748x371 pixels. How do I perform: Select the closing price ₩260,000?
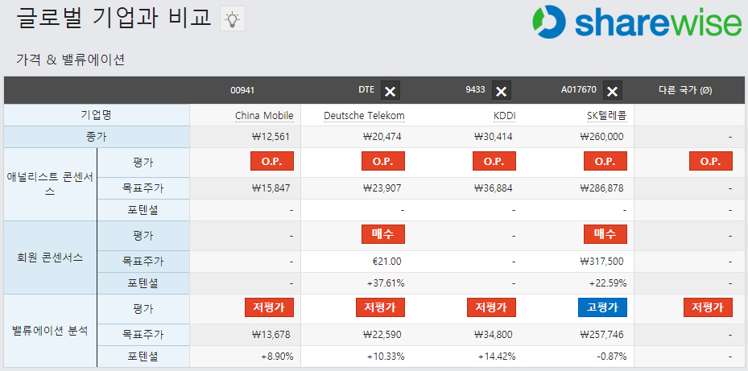click(x=601, y=137)
